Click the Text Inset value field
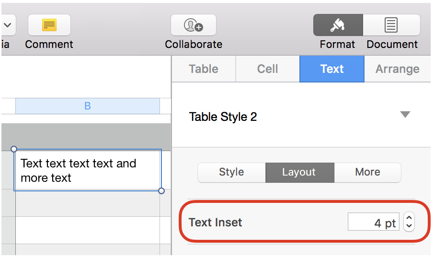The image size is (434, 259). [373, 223]
